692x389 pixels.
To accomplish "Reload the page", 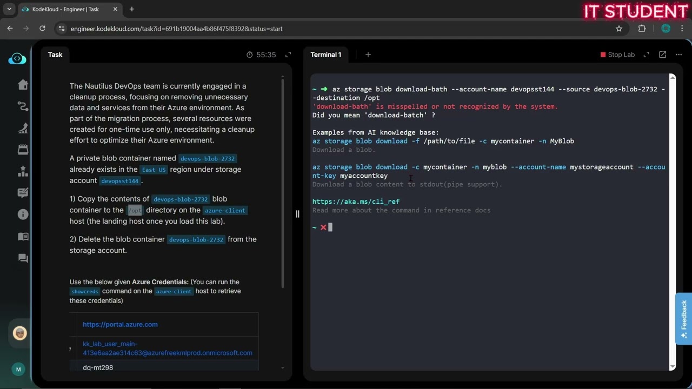I will pyautogui.click(x=42, y=29).
